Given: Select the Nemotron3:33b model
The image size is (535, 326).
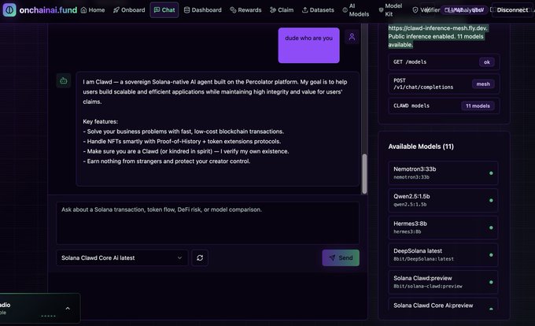Looking at the screenshot, I should pyautogui.click(x=443, y=173).
